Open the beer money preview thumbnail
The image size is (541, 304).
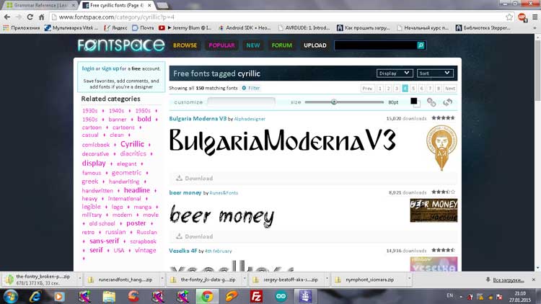(x=434, y=210)
